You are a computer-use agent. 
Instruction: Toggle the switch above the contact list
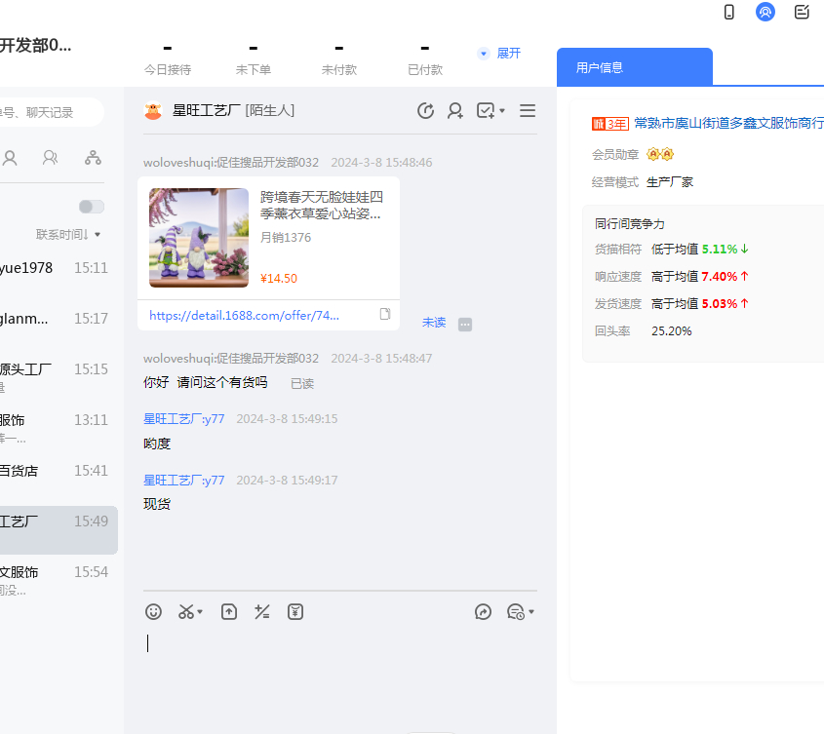(92, 207)
